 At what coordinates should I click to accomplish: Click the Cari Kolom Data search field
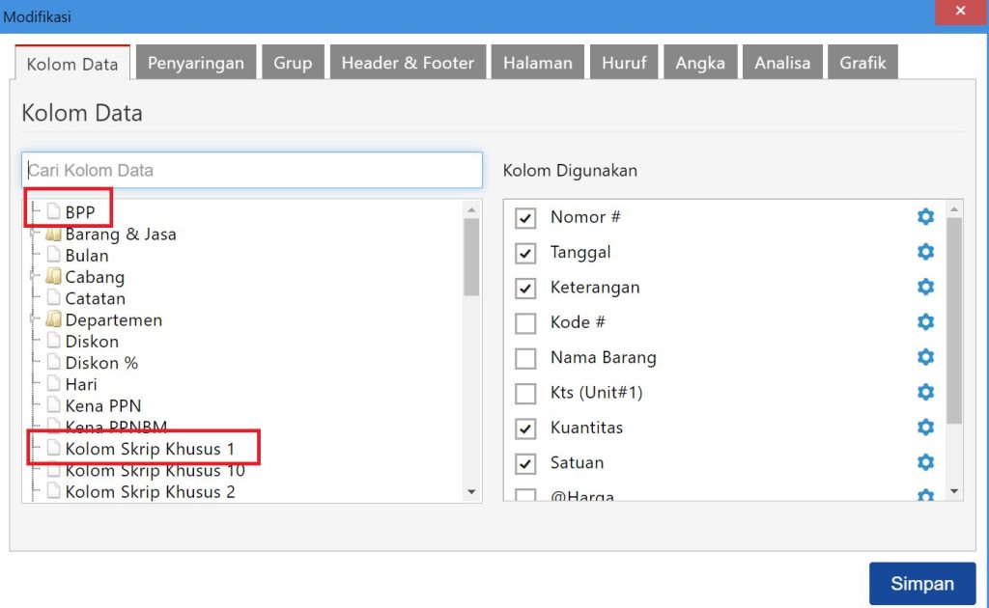click(x=251, y=170)
